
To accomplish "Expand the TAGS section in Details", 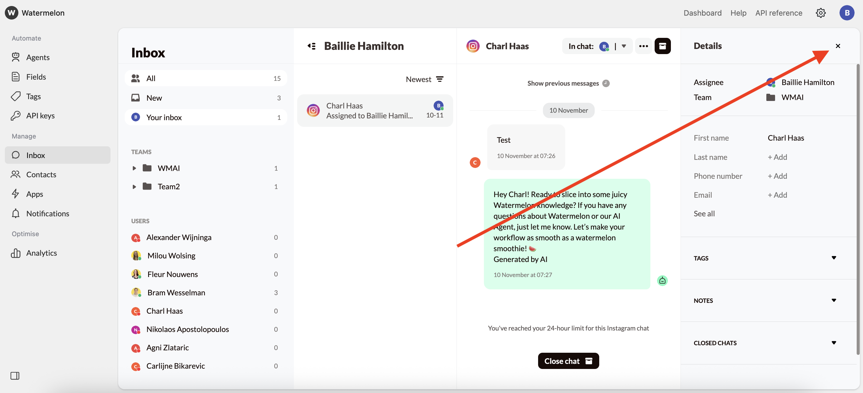I will pos(833,258).
